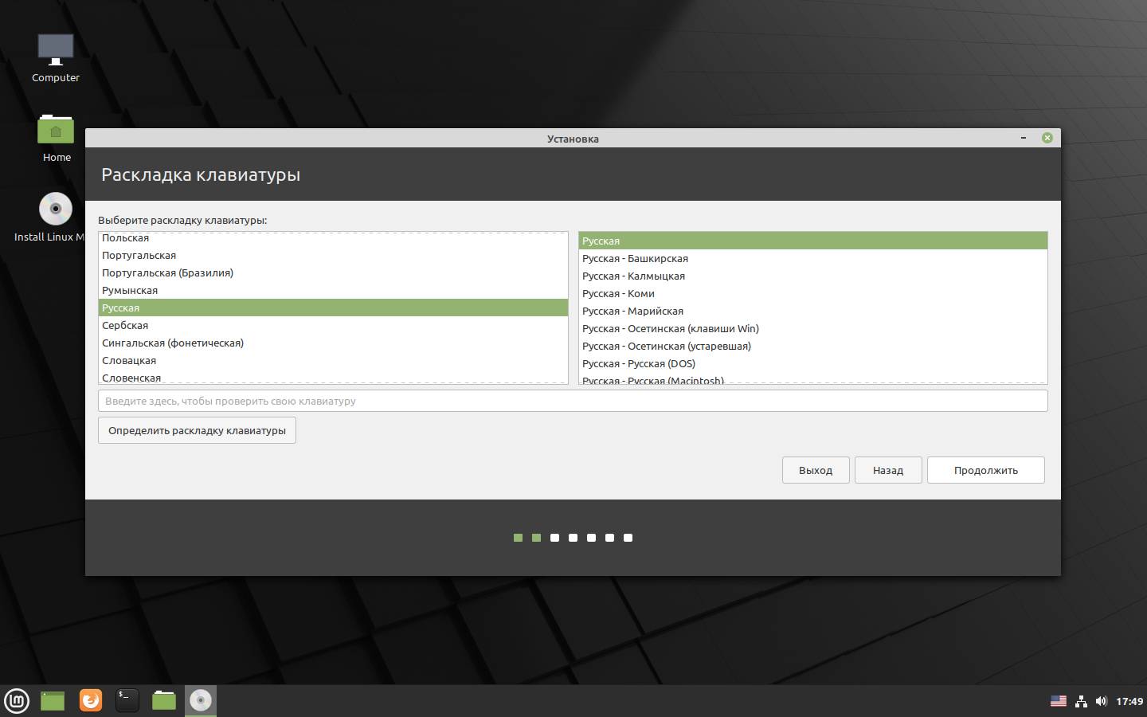Click the network connection tray icon

pyautogui.click(x=1081, y=701)
